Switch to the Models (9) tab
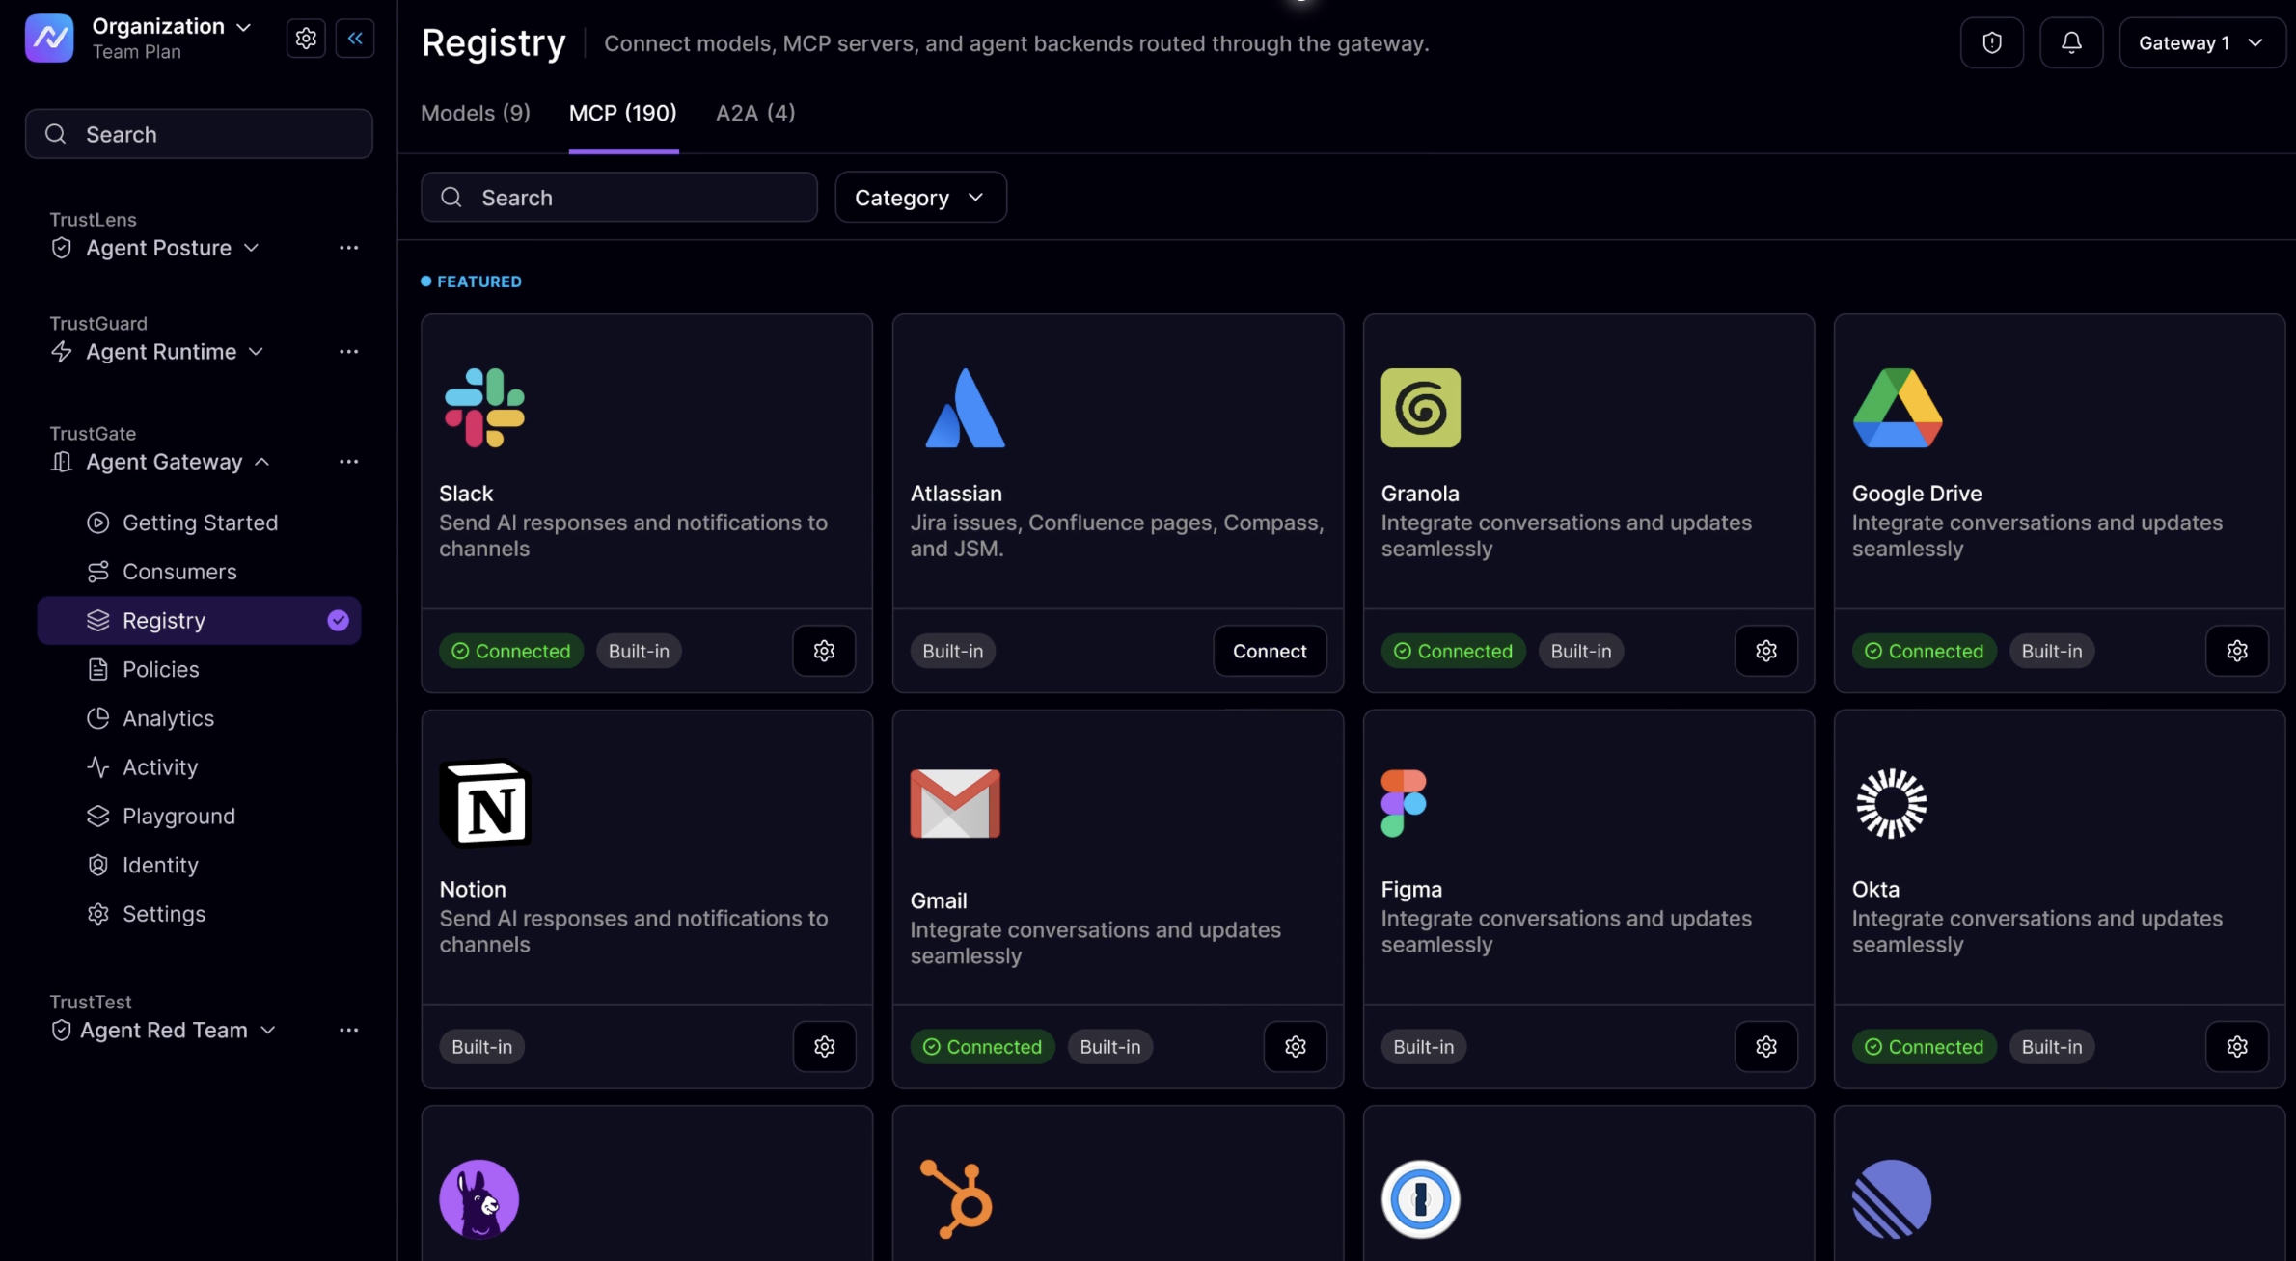Screen dimensions: 2296x1261 pos(476,113)
